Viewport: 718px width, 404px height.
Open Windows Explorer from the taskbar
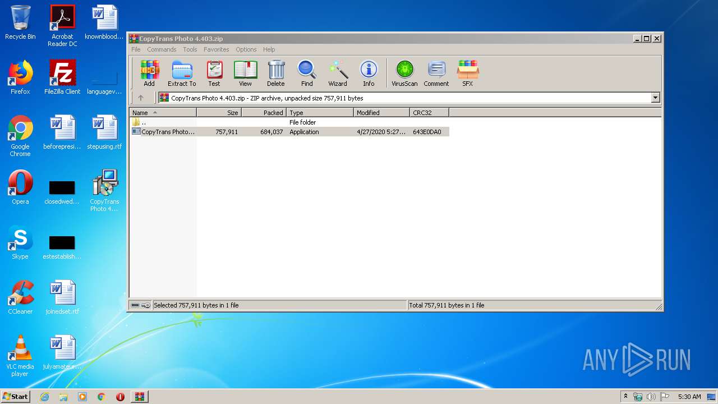[x=63, y=397]
